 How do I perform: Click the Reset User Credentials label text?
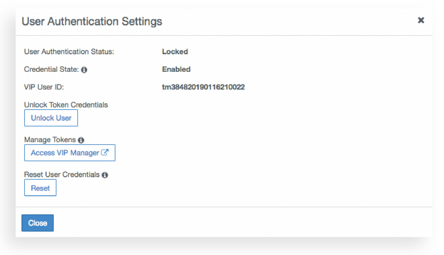pyautogui.click(x=62, y=175)
